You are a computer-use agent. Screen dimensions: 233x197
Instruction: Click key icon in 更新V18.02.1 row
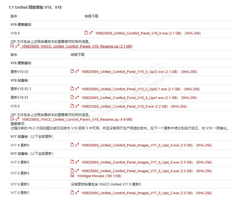(77, 89)
